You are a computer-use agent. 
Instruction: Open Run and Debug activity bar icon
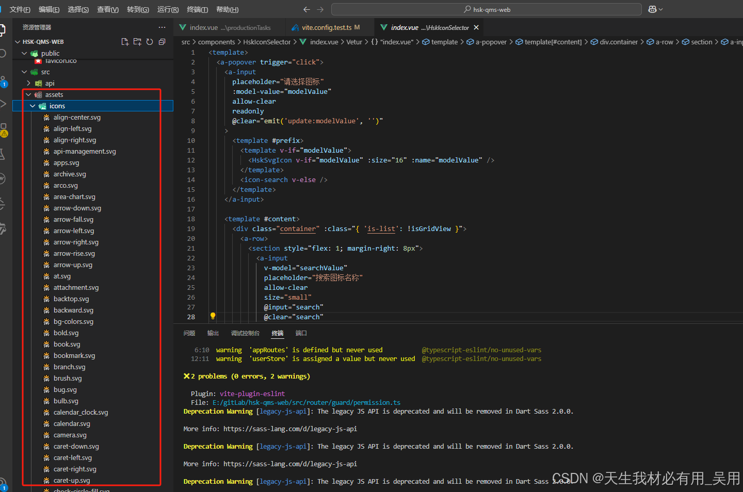pyautogui.click(x=3, y=104)
